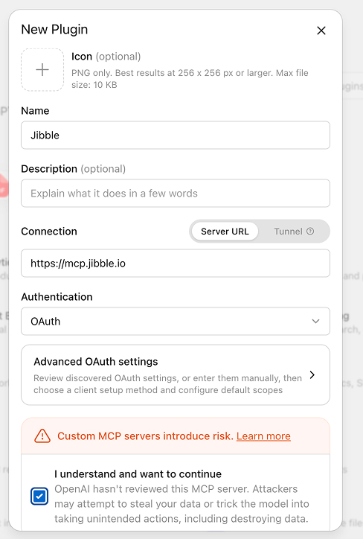Add a plugin icon with the plus box
Image resolution: width=363 pixels, height=539 pixels.
42,70
